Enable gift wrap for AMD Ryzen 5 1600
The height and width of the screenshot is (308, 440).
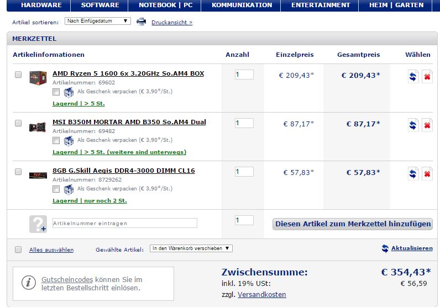[x=56, y=92]
